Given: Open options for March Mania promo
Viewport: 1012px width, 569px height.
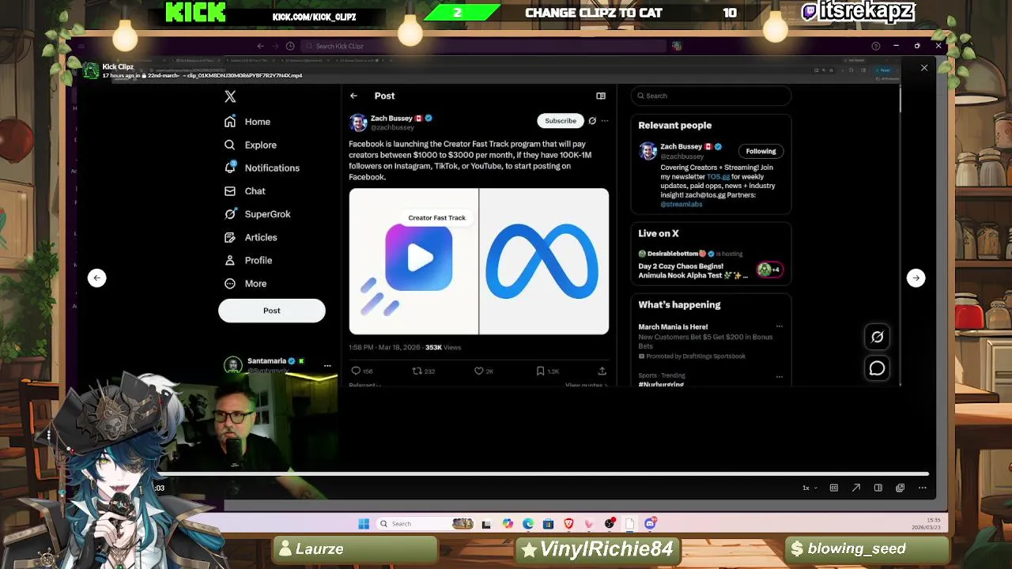Looking at the screenshot, I should (779, 326).
